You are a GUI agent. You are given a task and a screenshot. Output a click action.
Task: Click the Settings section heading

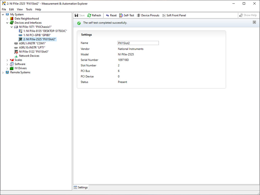pos(86,35)
